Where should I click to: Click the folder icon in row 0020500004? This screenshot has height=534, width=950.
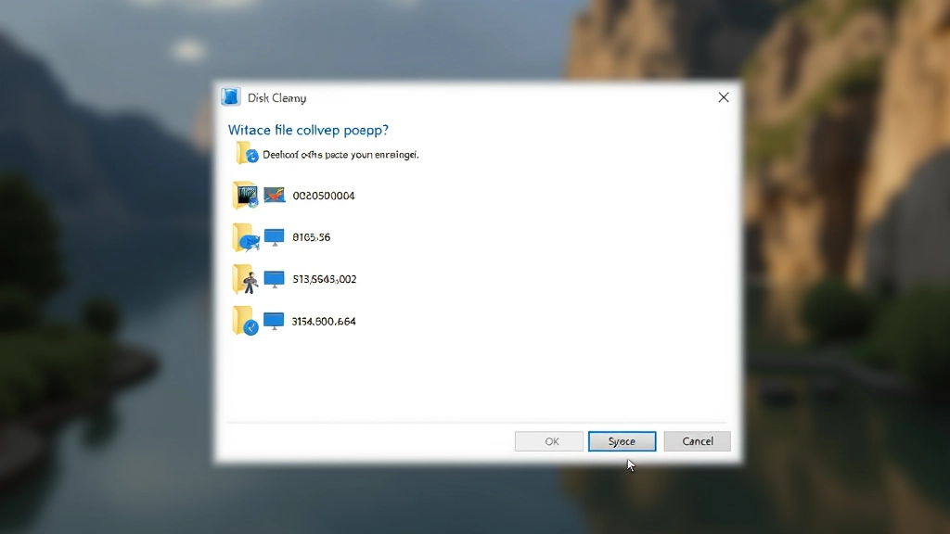245,195
